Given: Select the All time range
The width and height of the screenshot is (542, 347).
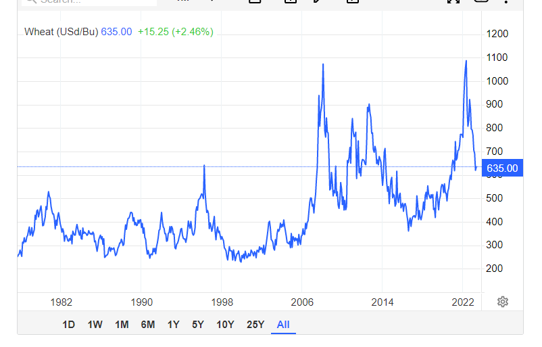Looking at the screenshot, I should click(x=283, y=325).
